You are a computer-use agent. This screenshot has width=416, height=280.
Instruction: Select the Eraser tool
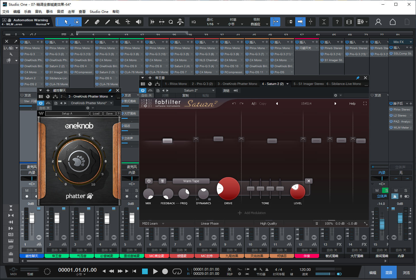coord(97,22)
